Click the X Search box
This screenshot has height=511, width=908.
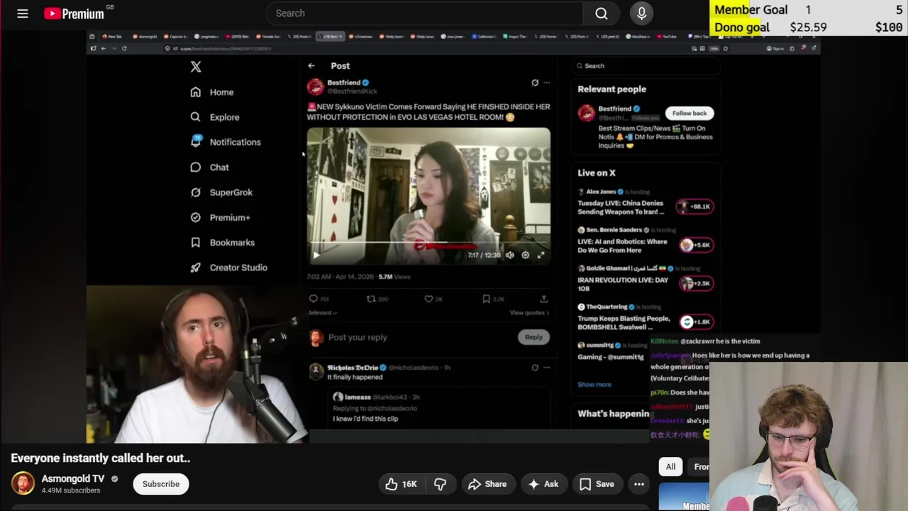[x=646, y=66]
